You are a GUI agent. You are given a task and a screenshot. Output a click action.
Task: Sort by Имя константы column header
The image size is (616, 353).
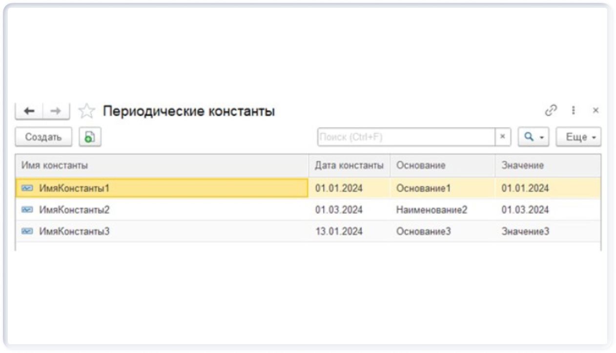click(55, 165)
